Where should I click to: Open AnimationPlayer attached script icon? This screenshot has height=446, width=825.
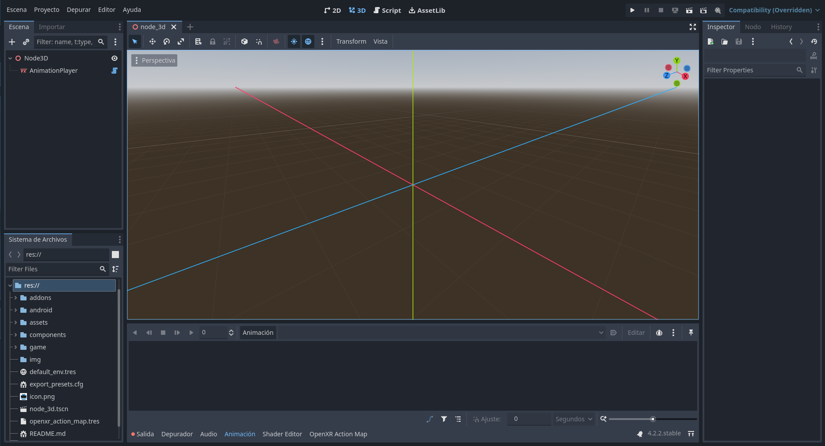pyautogui.click(x=115, y=71)
